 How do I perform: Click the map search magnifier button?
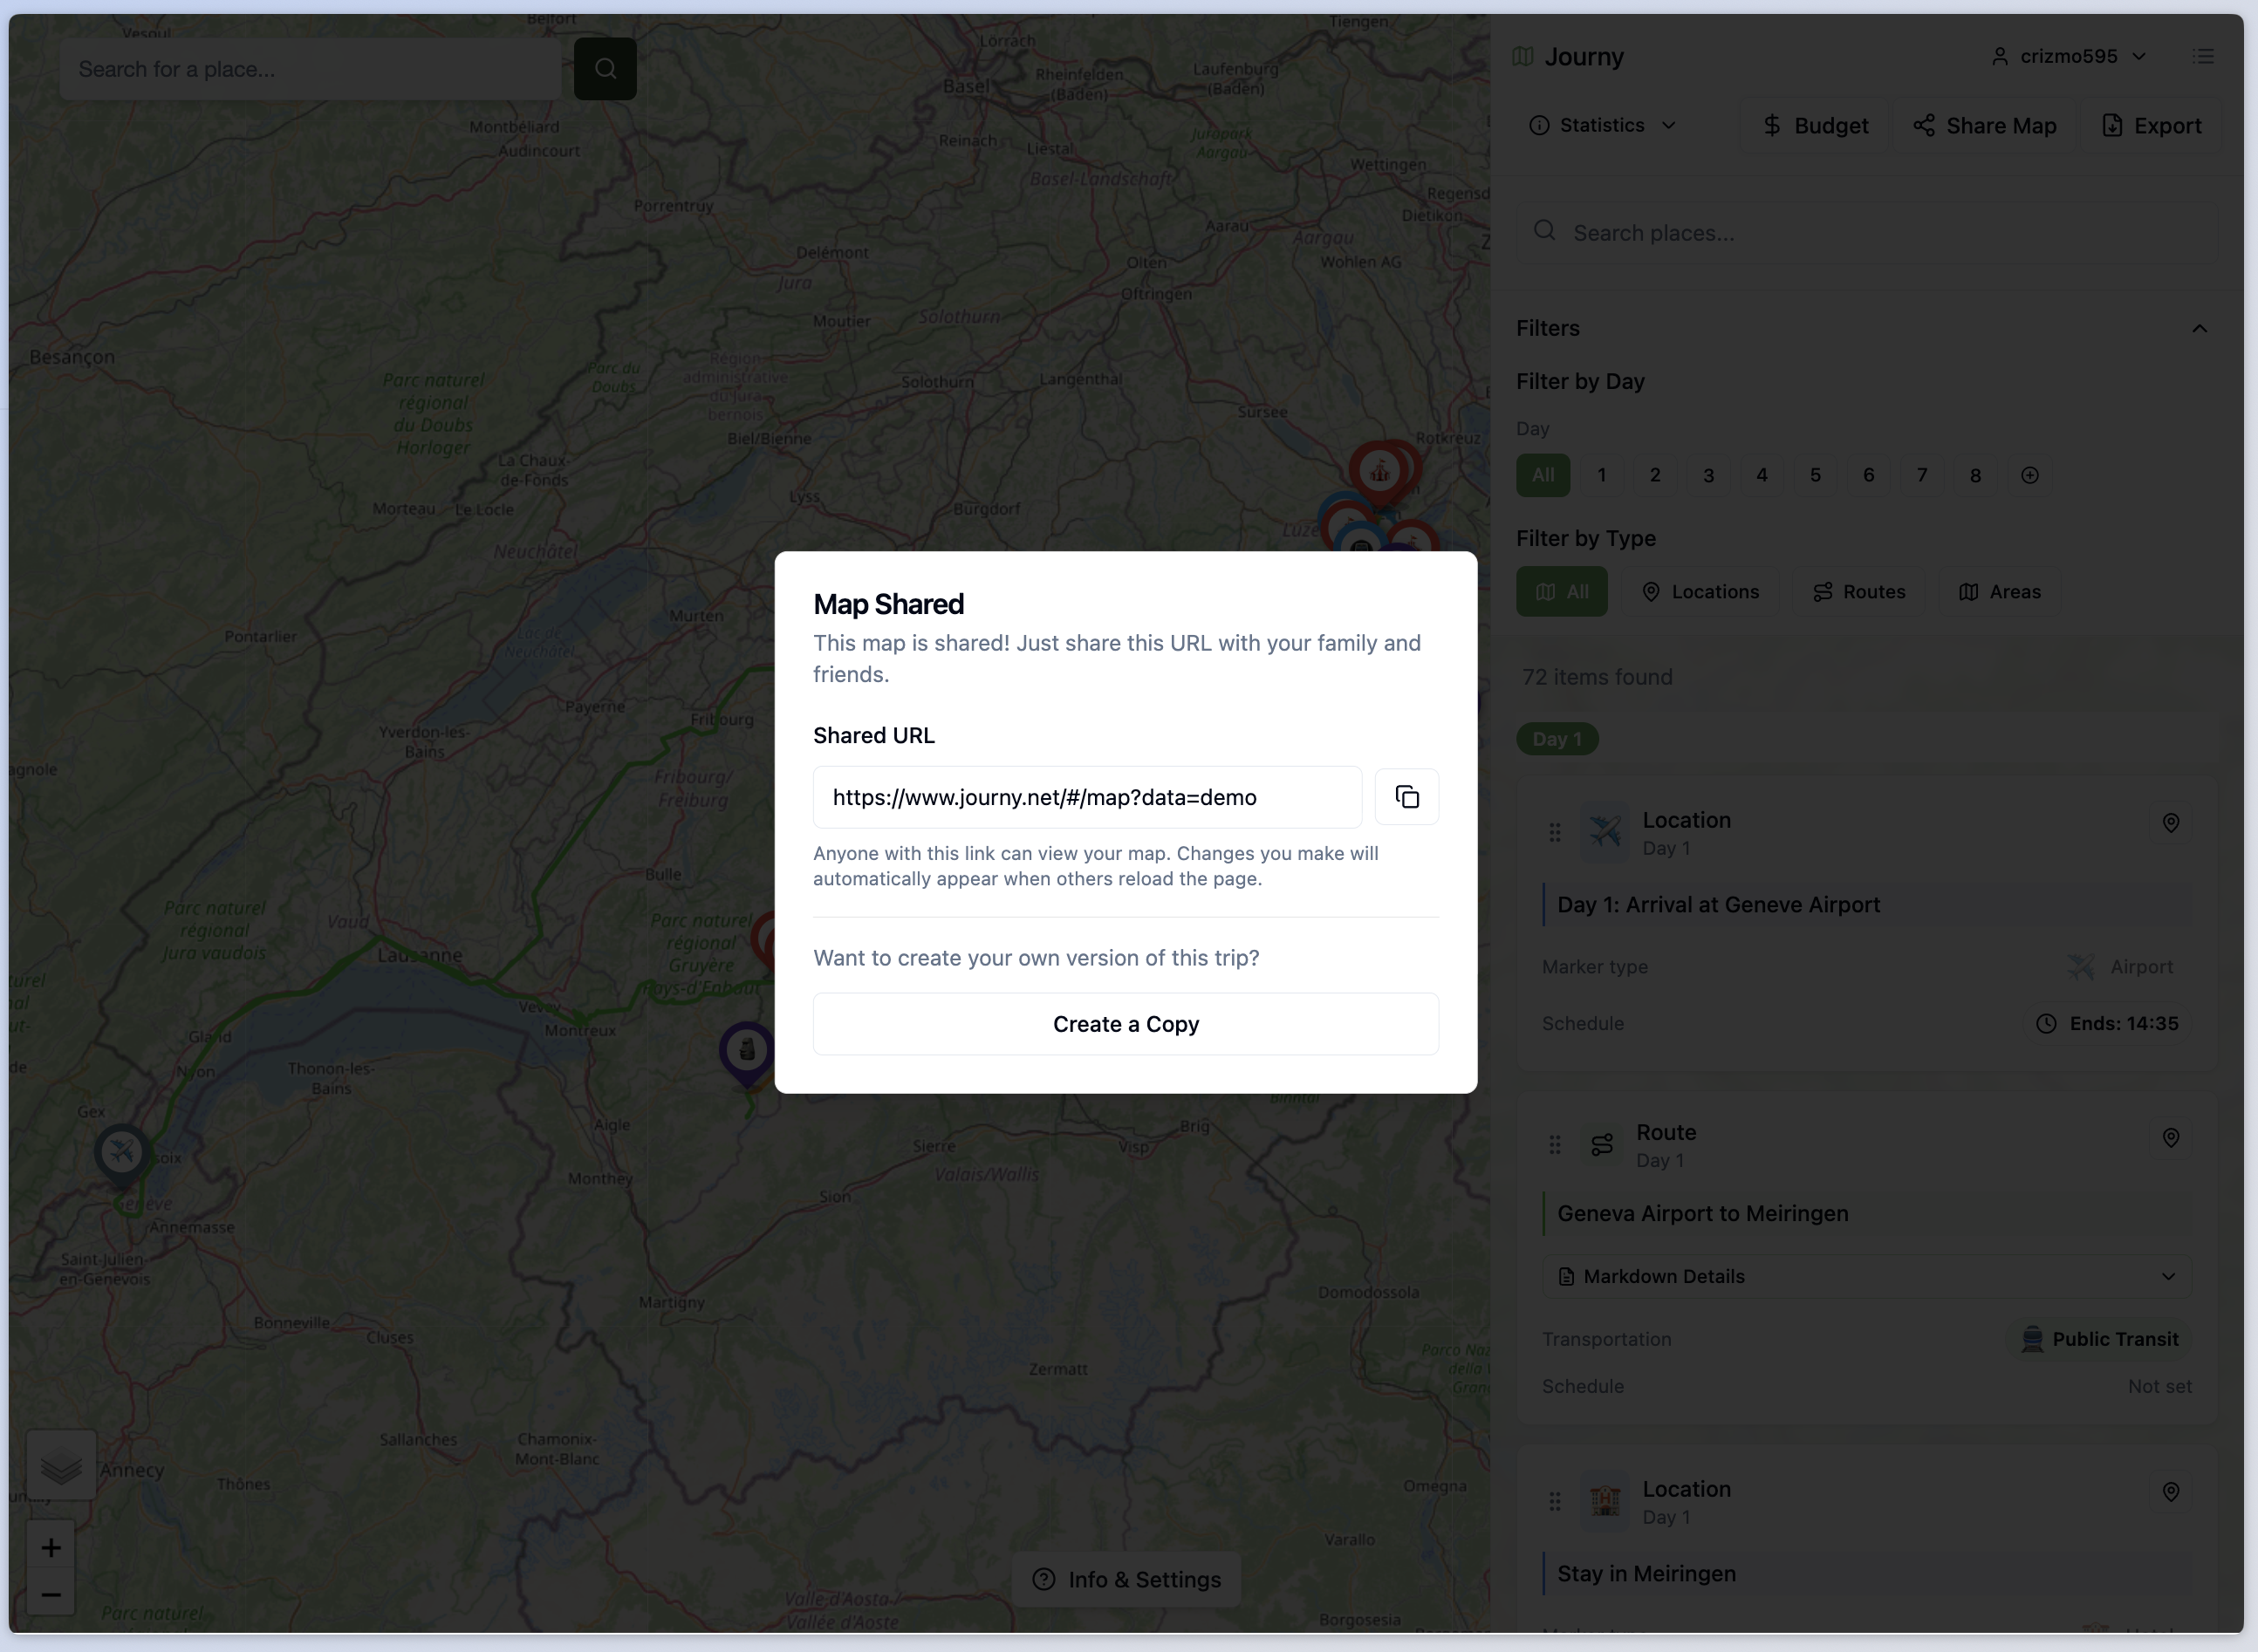(x=605, y=69)
